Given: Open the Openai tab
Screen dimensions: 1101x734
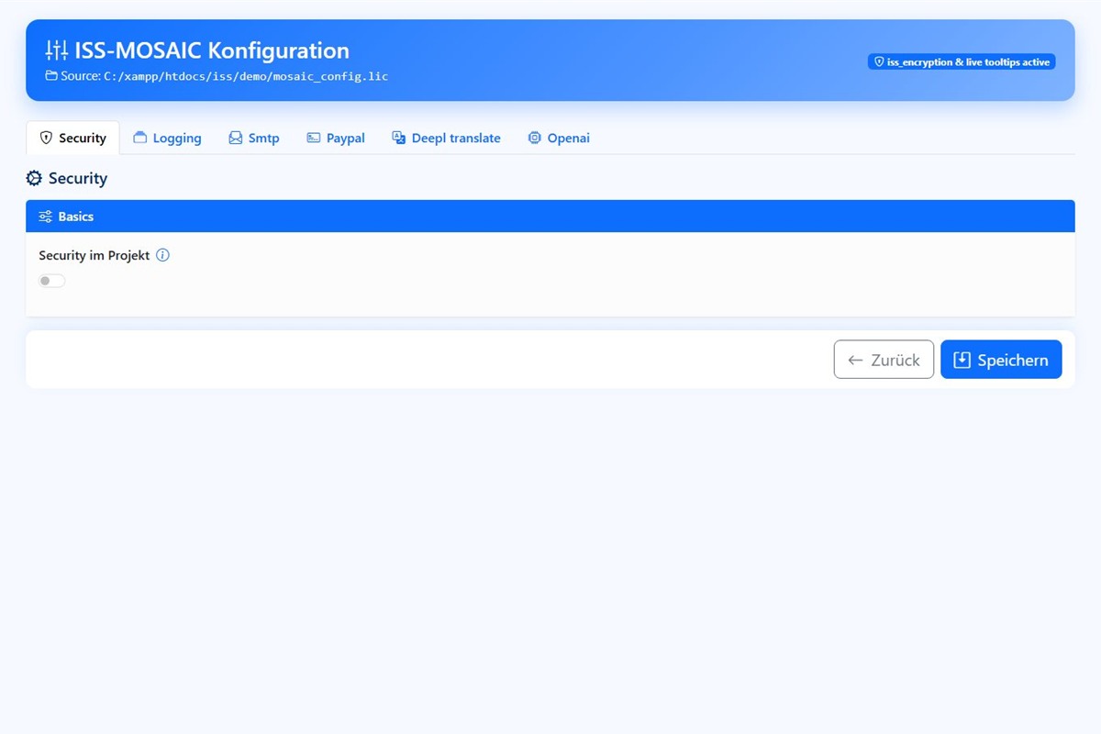Looking at the screenshot, I should (x=559, y=138).
